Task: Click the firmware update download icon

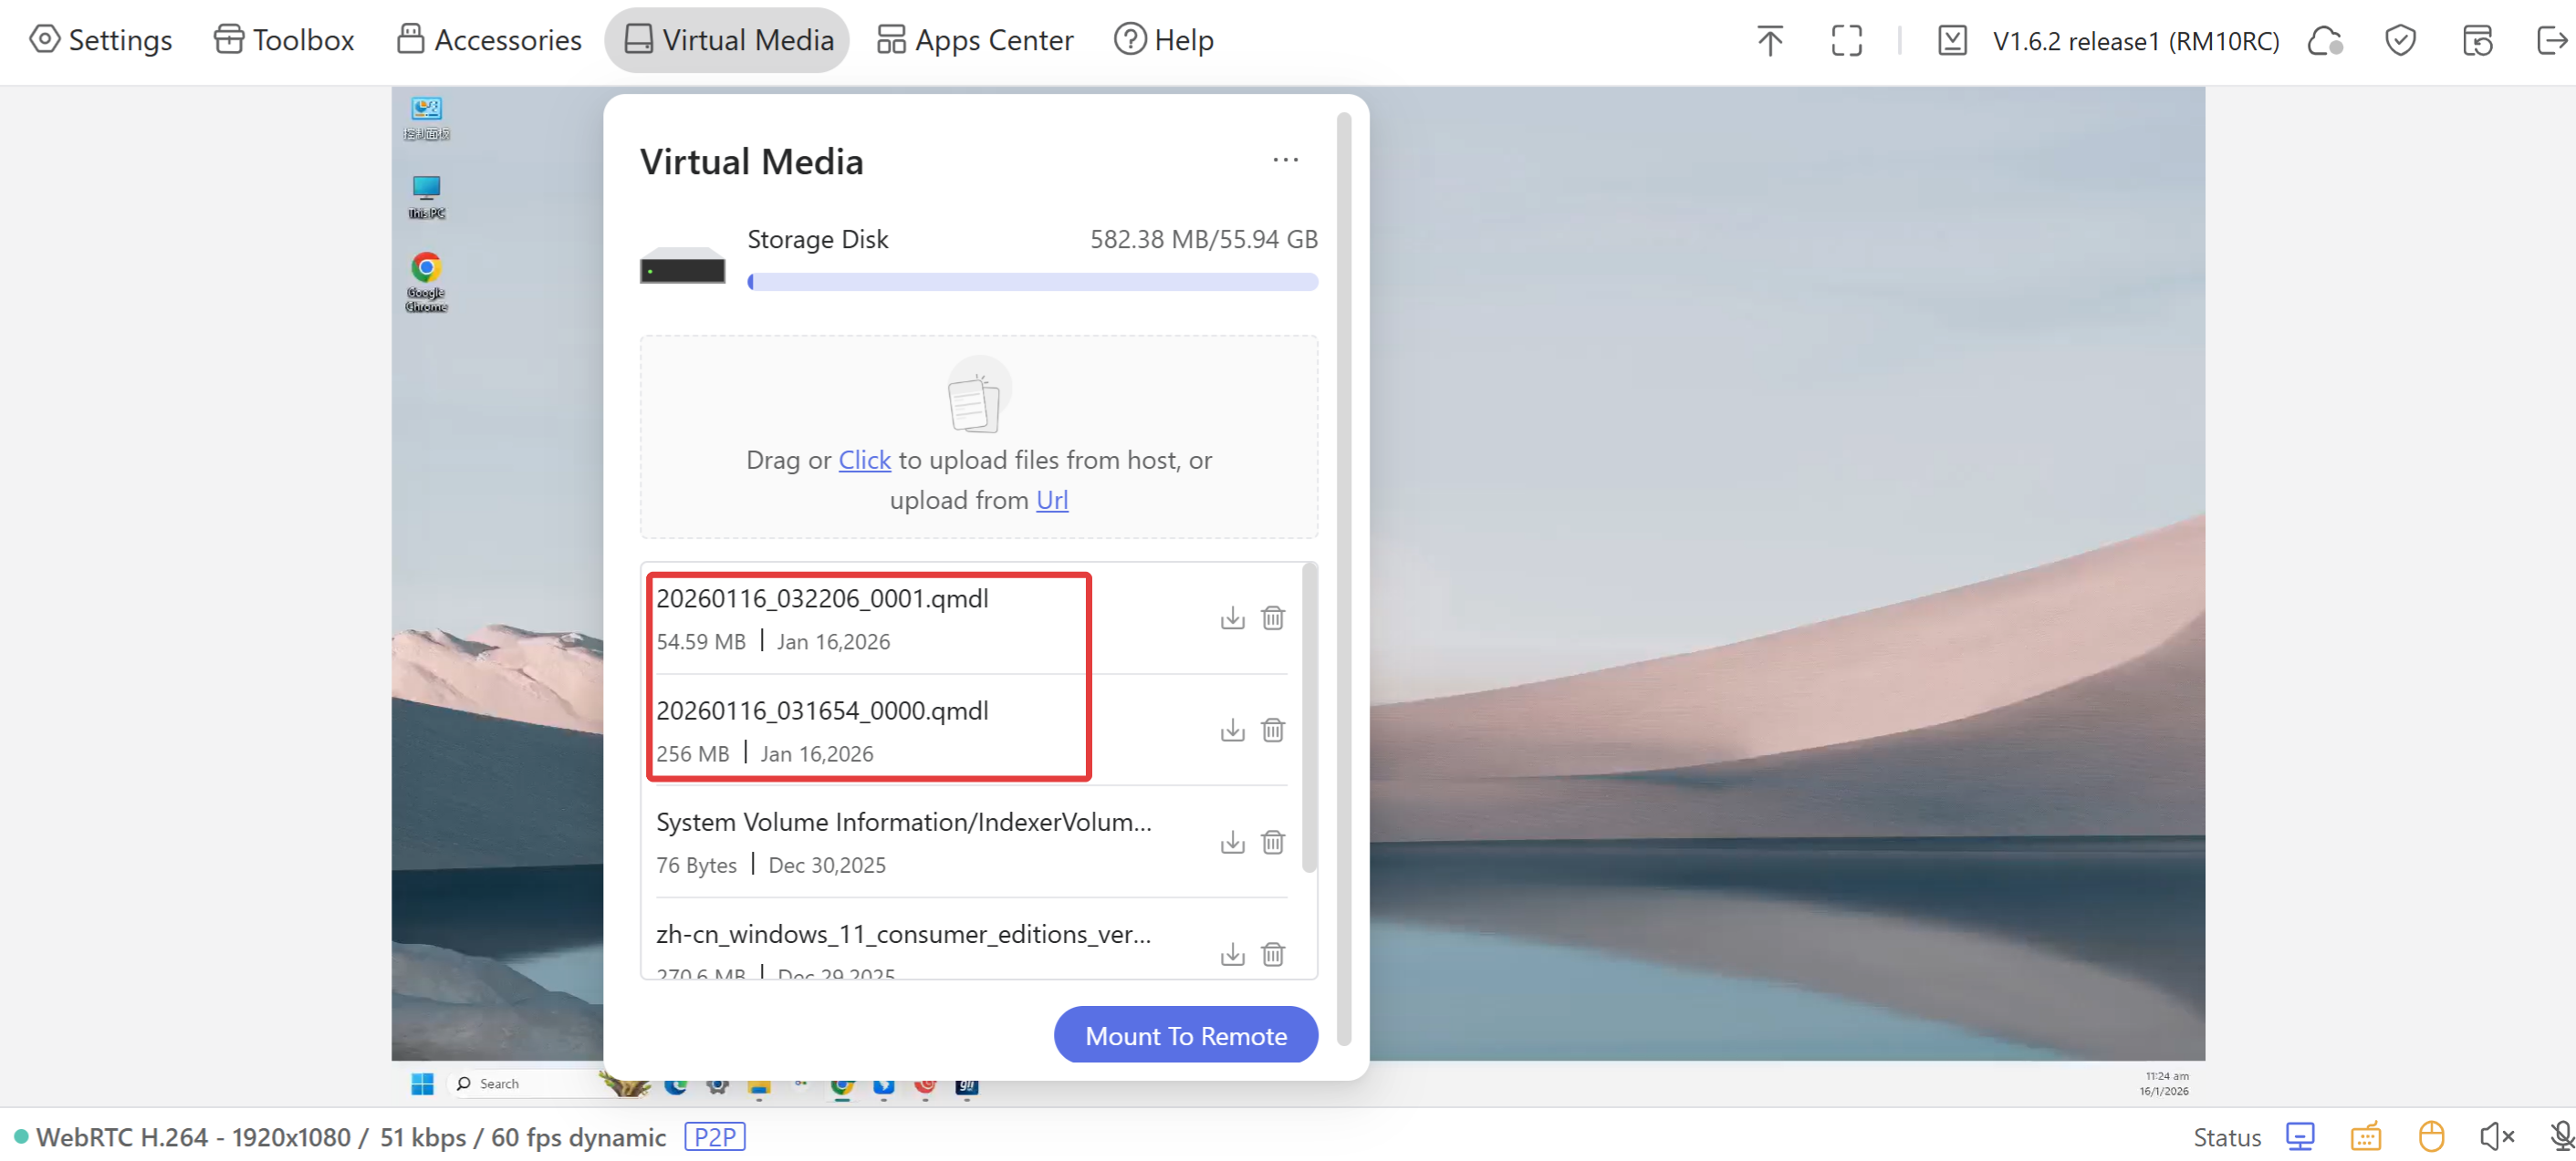Action: point(1951,41)
